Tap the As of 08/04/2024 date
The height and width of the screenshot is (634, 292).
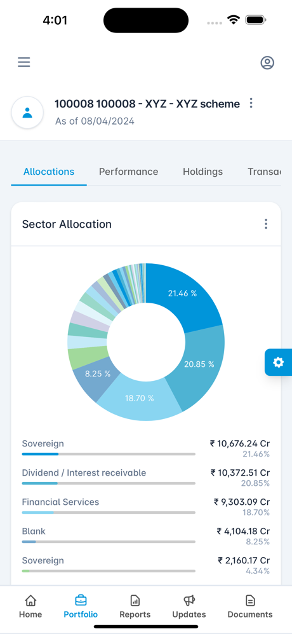[95, 121]
